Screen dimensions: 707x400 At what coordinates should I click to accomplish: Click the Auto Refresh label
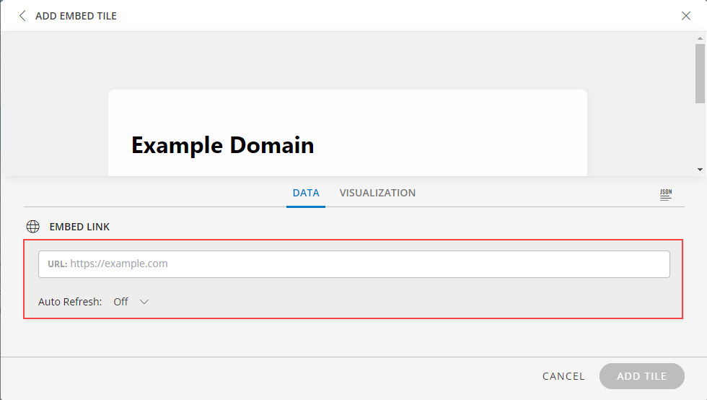click(70, 302)
